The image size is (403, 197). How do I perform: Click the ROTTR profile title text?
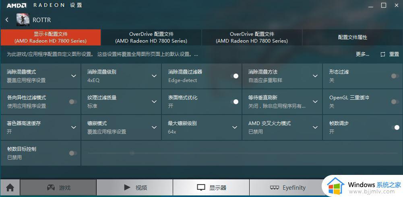coord(41,20)
